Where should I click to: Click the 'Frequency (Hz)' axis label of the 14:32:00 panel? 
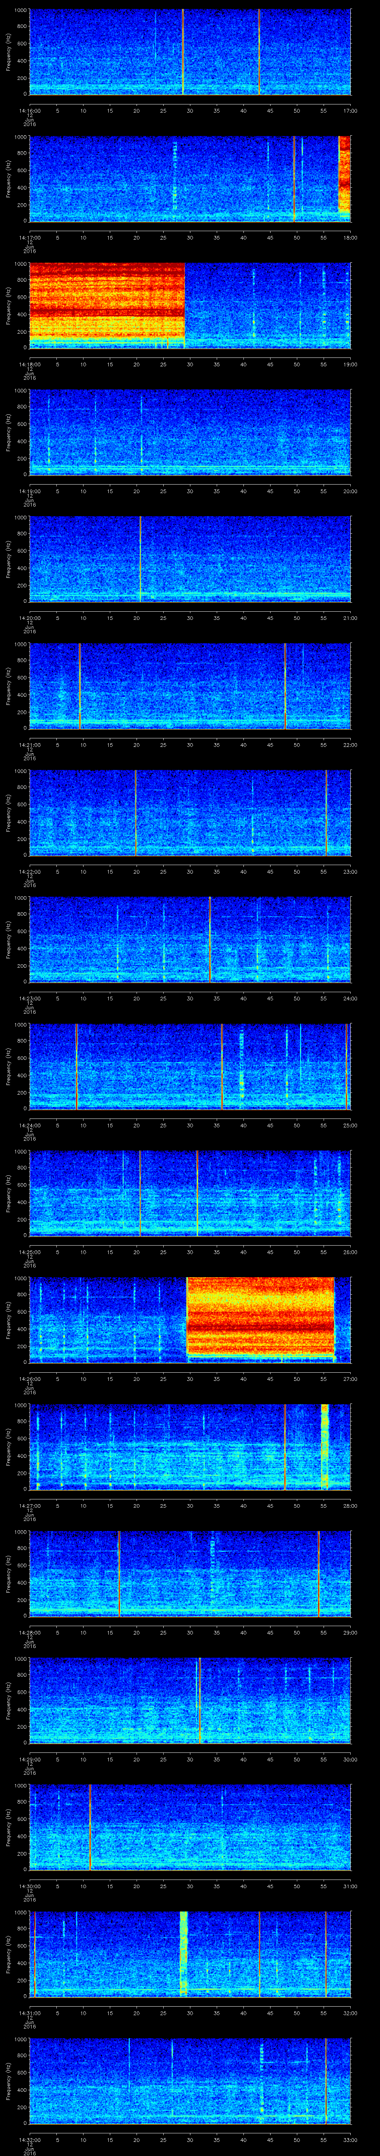coord(9,2082)
